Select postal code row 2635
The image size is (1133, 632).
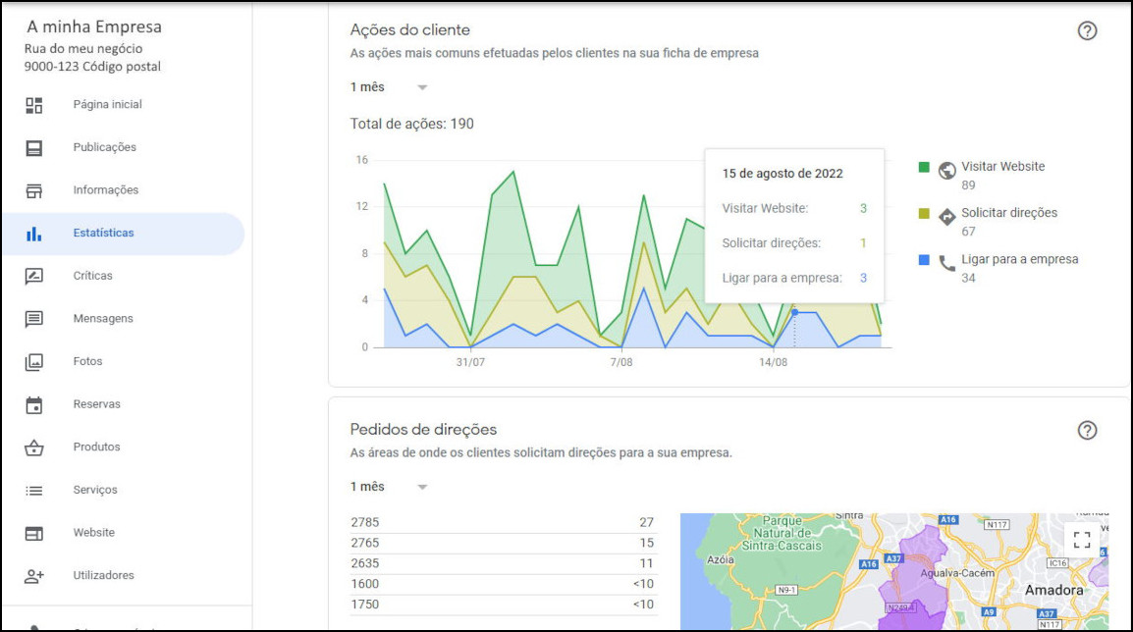coord(503,563)
